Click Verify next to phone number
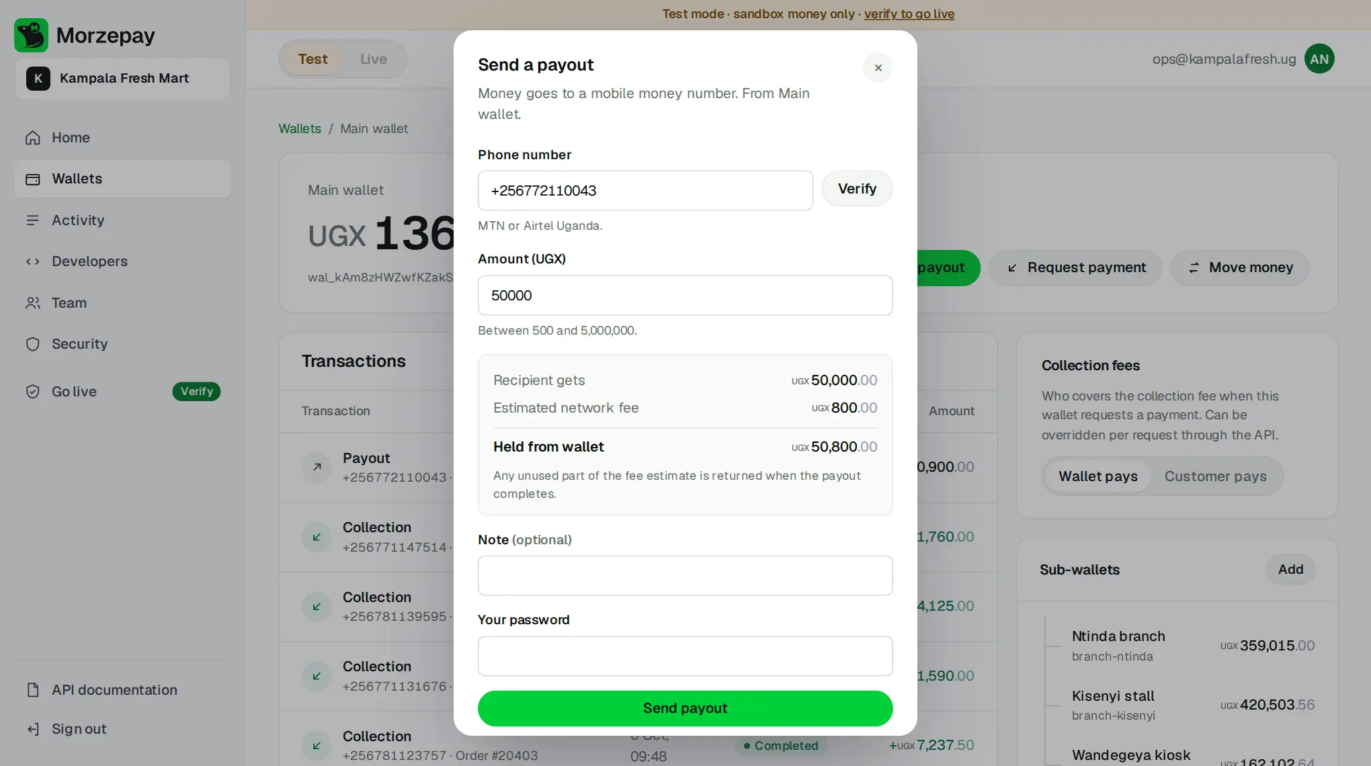 [857, 189]
